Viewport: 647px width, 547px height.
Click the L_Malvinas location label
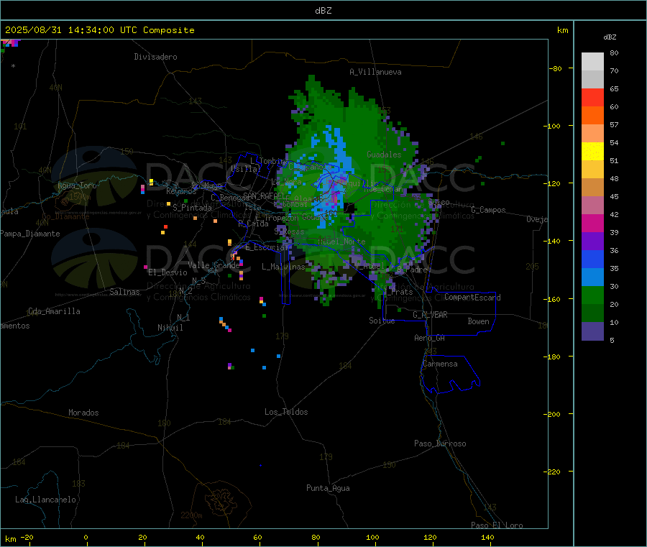(283, 267)
